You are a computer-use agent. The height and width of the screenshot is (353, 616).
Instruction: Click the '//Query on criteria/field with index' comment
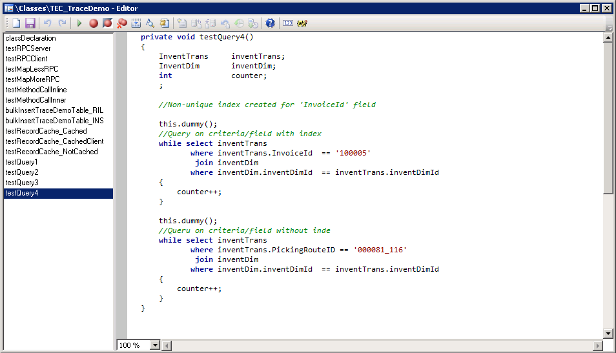click(x=240, y=134)
